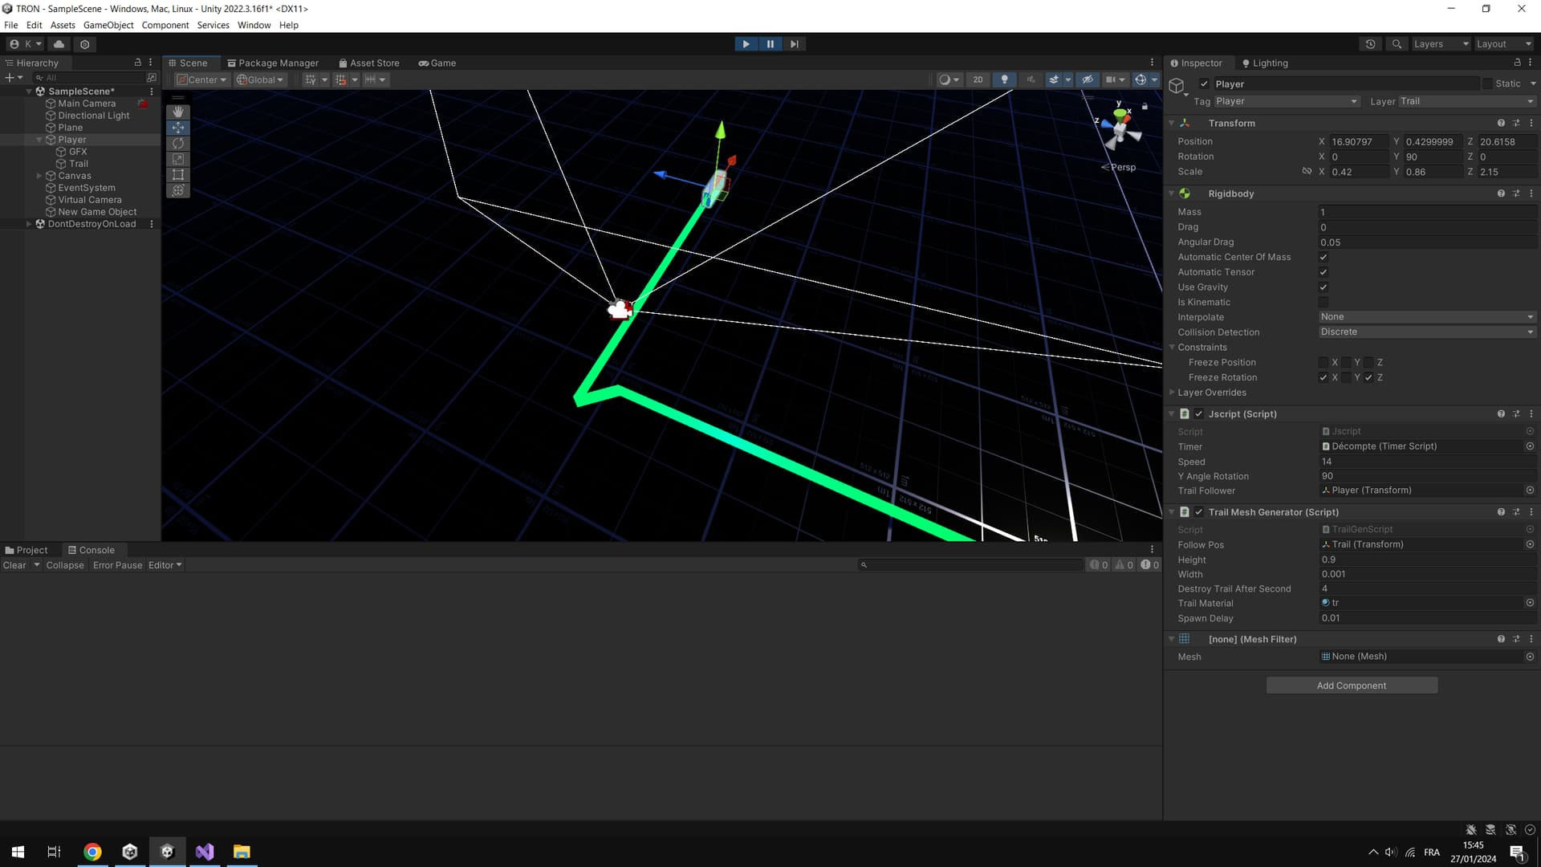Toggle 2D view mode in Scene view

(x=978, y=79)
